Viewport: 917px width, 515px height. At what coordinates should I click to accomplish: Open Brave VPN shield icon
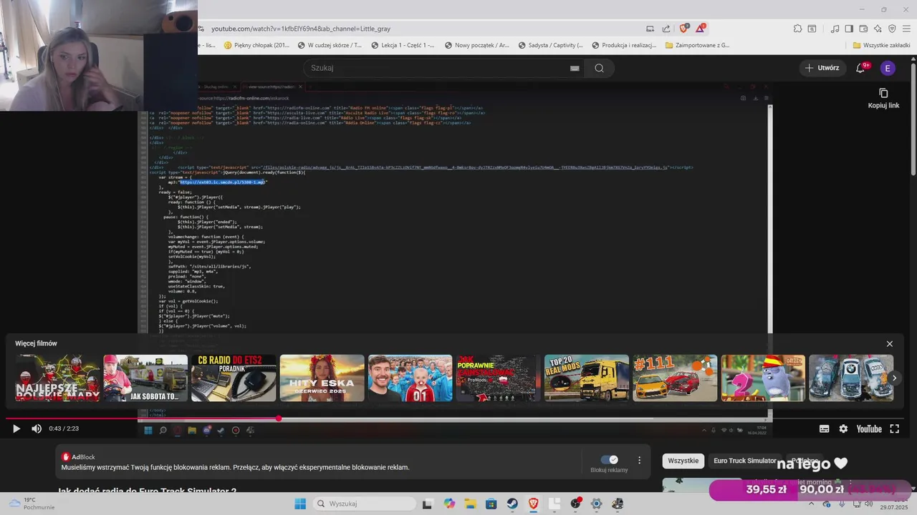pyautogui.click(x=892, y=29)
